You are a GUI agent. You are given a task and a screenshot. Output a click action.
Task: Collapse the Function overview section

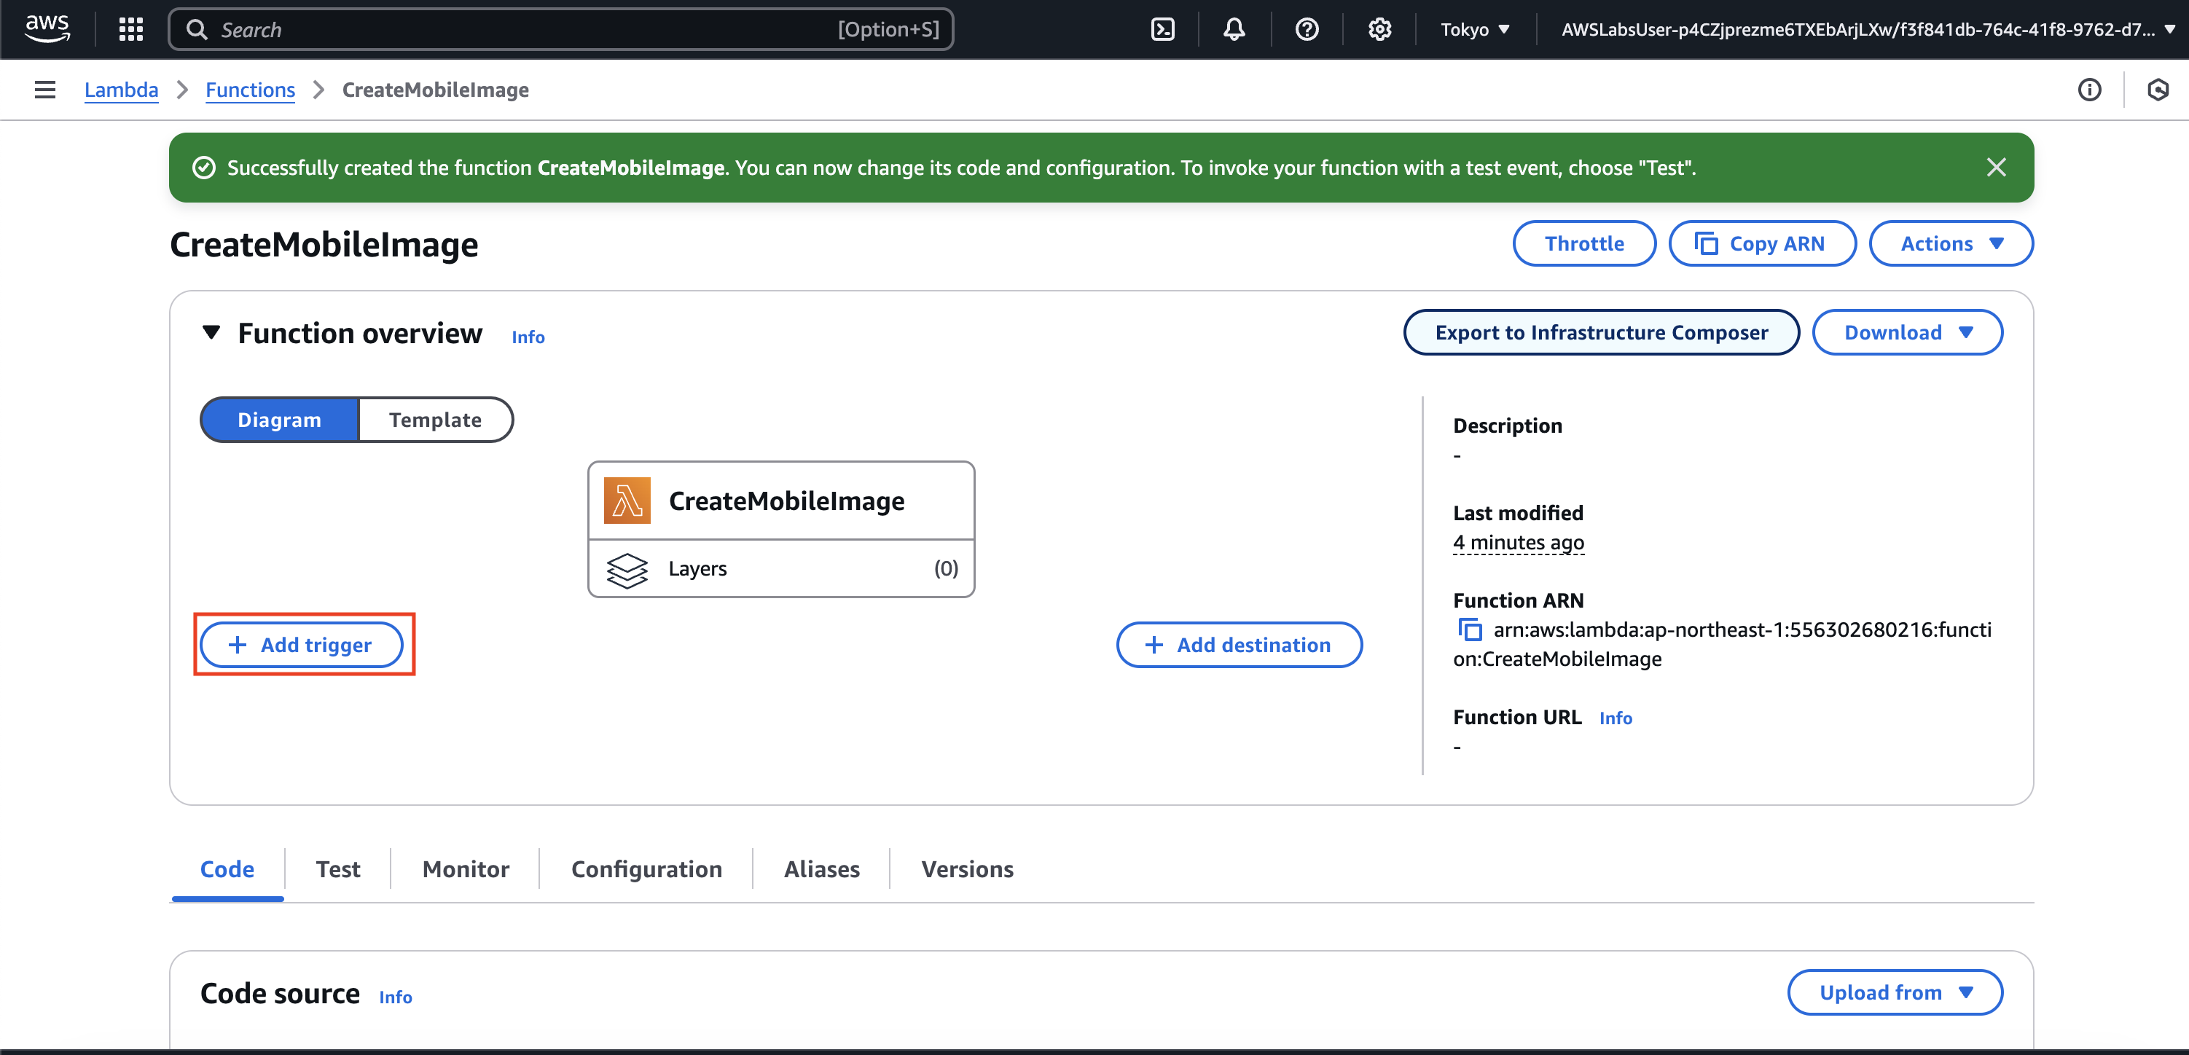(211, 332)
